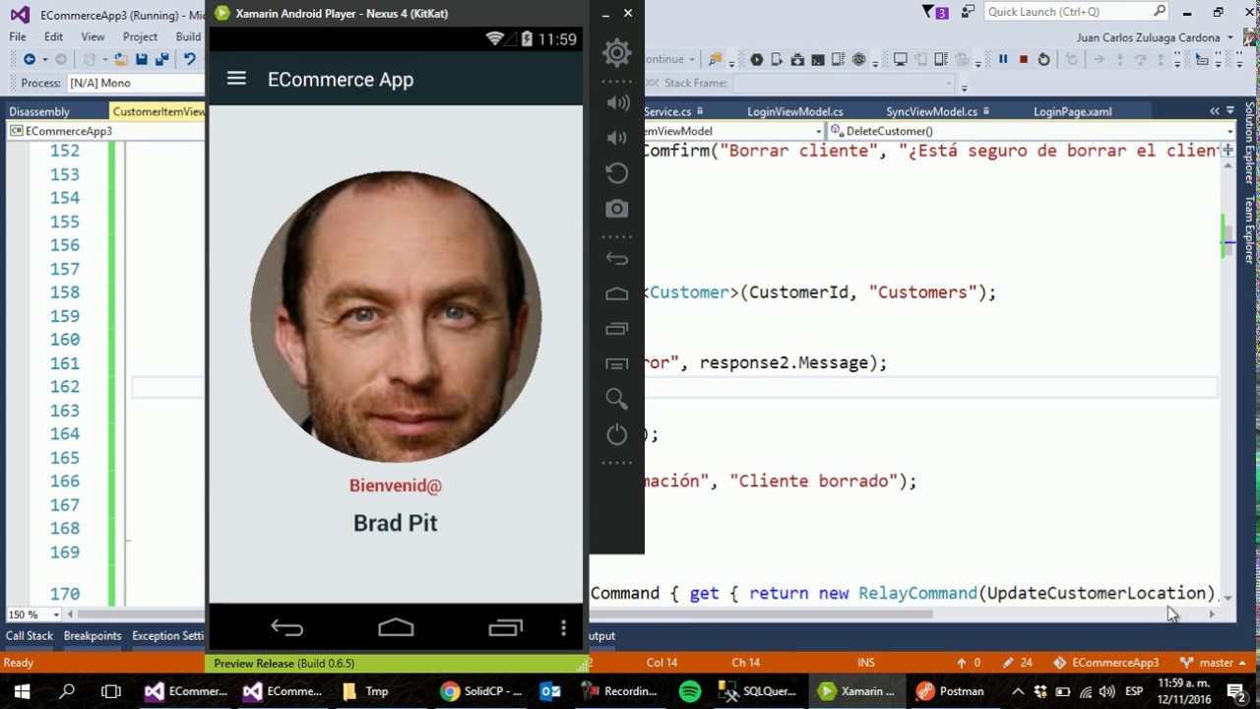
Task: Switch to the LoginPage.xaml tab
Action: tap(1072, 111)
